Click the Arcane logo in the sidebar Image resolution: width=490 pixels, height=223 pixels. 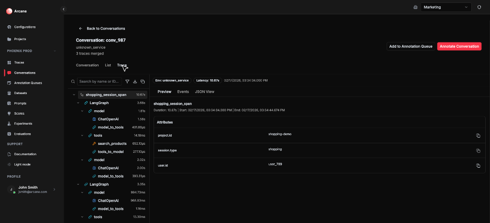(x=9, y=11)
